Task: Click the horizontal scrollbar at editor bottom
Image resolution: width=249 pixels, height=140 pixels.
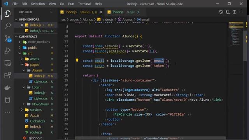Action: point(150,138)
